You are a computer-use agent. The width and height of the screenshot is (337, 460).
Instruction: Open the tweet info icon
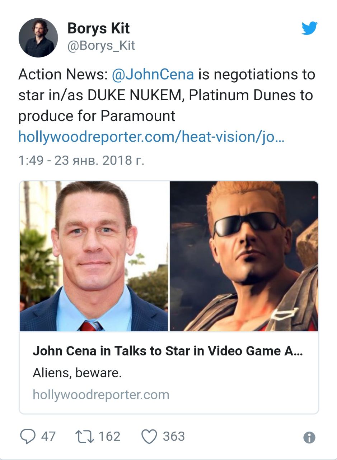[x=309, y=437]
